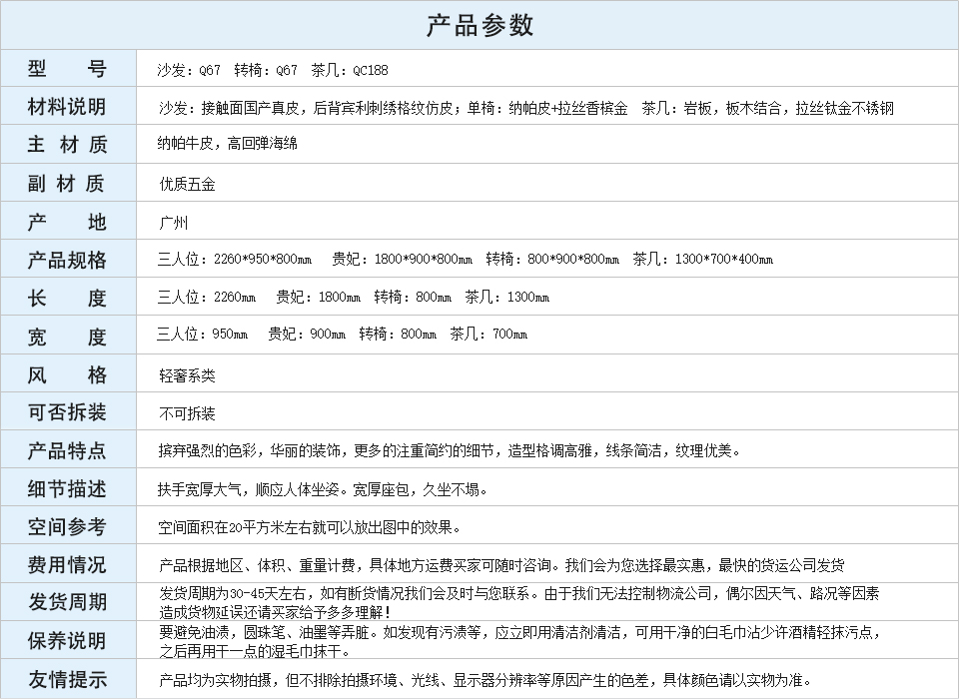Image resolution: width=959 pixels, height=699 pixels.
Task: Select the '茶几: QC188' model value
Action: [350, 70]
